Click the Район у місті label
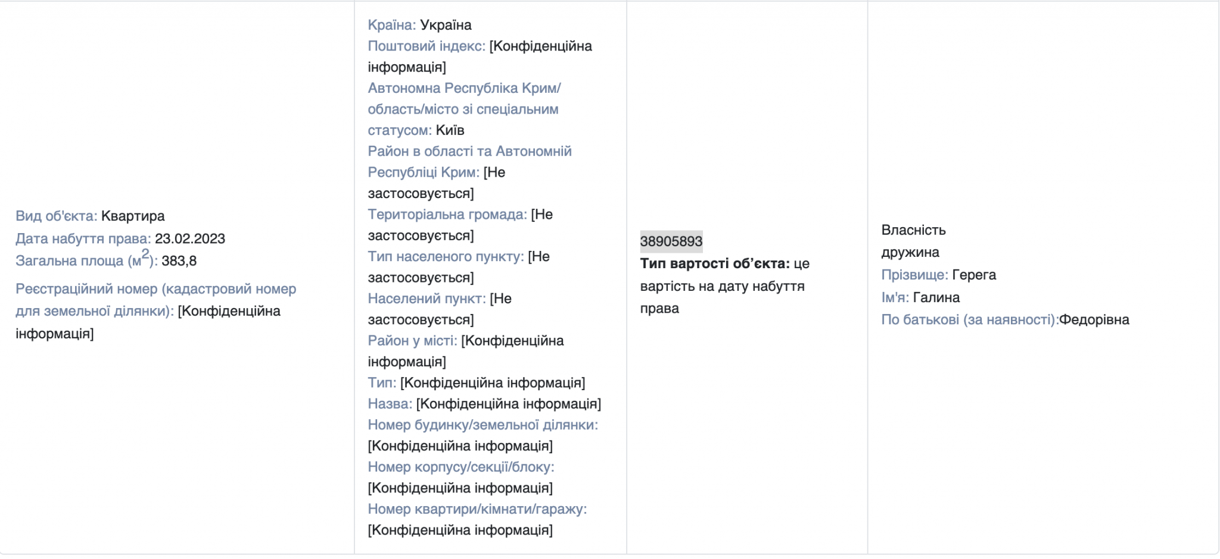Screen dimensions: 1220x559 point(412,341)
